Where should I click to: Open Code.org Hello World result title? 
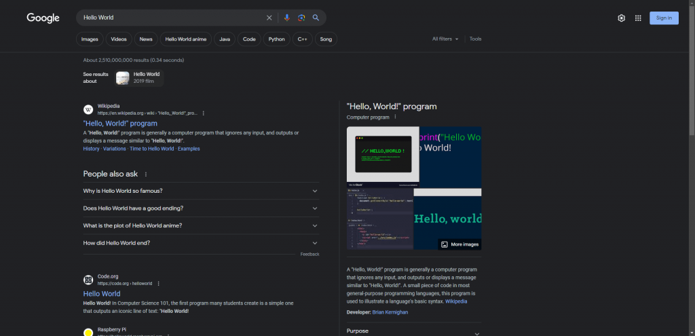102,293
